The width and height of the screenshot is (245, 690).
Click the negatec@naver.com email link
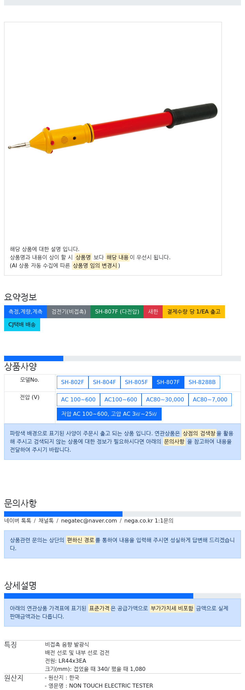point(89,521)
